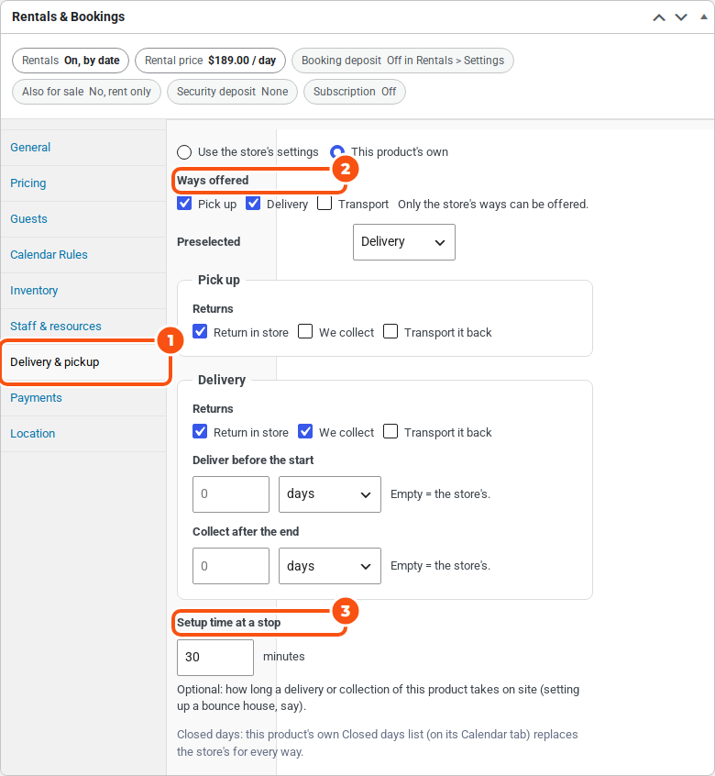Select the Staff & resources tab
Screen dimensions: 715x776
[x=83, y=327]
